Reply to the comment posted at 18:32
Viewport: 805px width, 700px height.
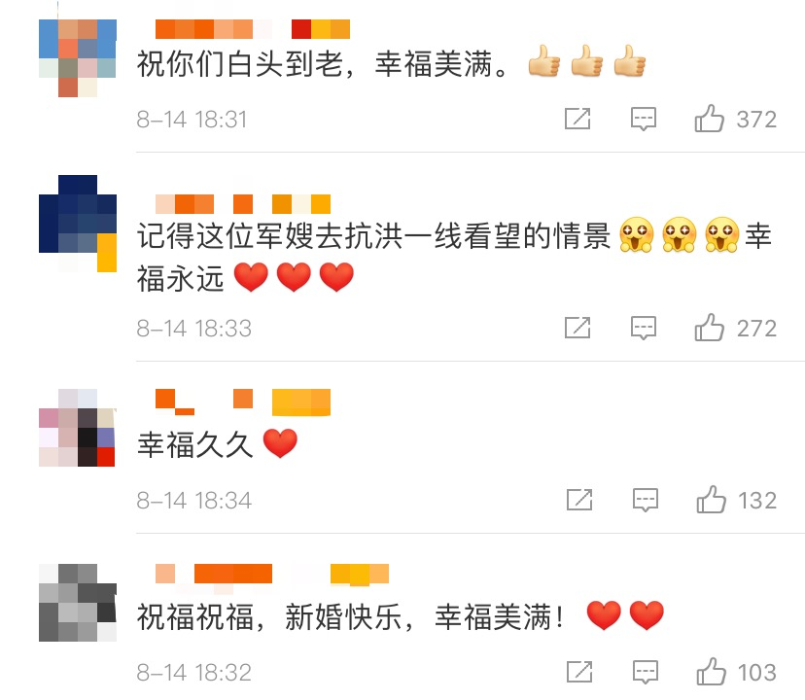click(x=646, y=673)
